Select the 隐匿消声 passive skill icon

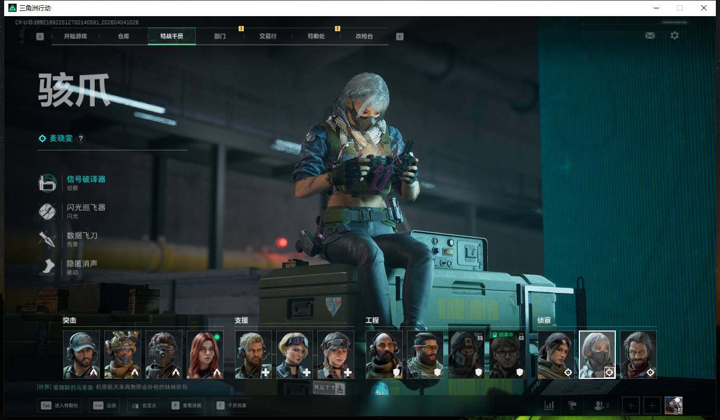(x=47, y=267)
